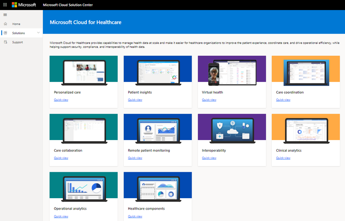Click the Clinical analytics card image
Image resolution: width=345 pixels, height=221 pixels.
(x=306, y=129)
